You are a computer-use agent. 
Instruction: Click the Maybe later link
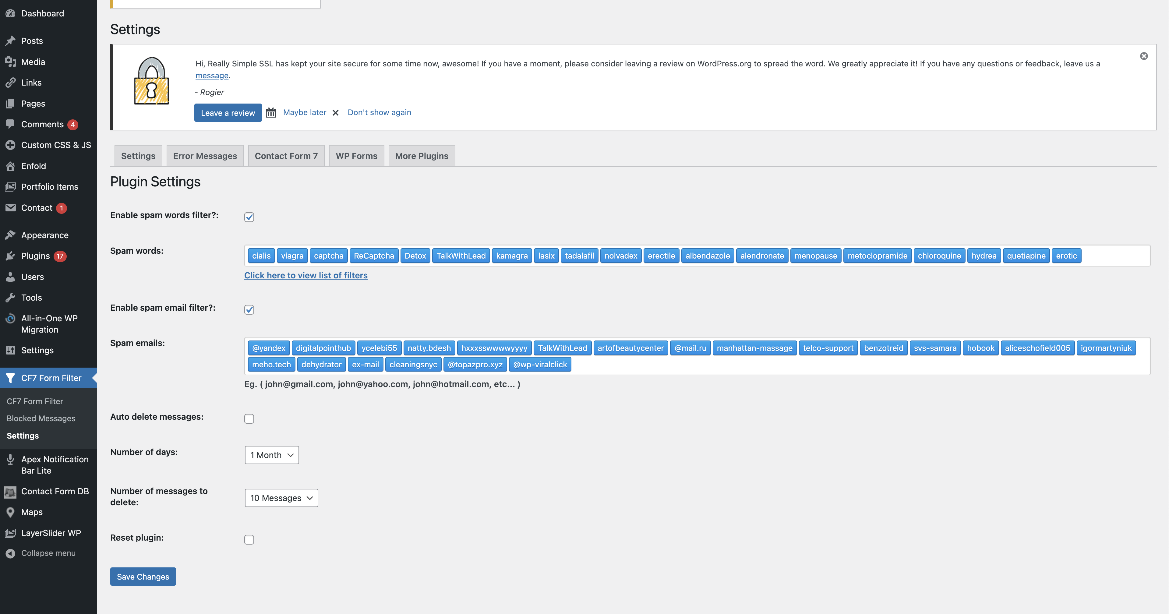point(305,113)
